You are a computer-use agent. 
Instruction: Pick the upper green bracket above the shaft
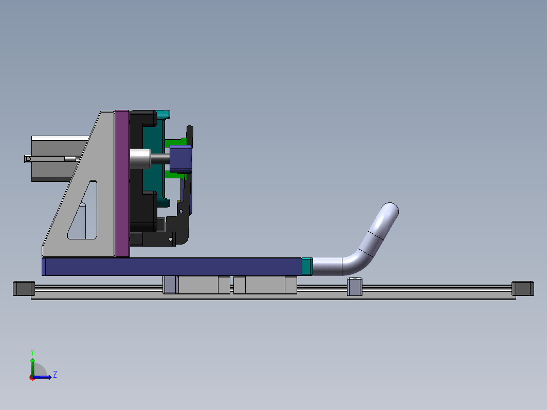pyautogui.click(x=175, y=142)
